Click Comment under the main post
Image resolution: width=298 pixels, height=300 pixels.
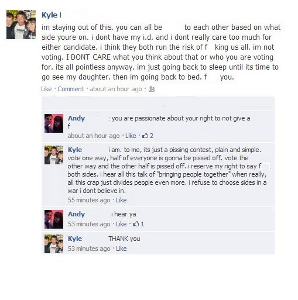pyautogui.click(x=71, y=89)
